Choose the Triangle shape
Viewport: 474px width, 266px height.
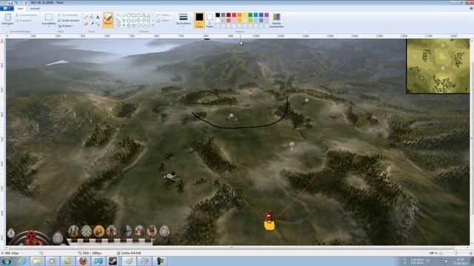(148, 16)
